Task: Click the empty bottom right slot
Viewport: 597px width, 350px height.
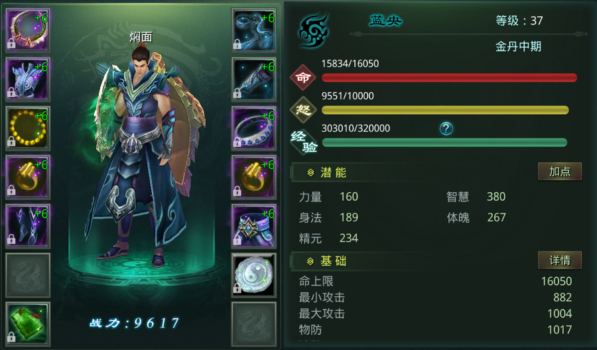Action: [254, 323]
